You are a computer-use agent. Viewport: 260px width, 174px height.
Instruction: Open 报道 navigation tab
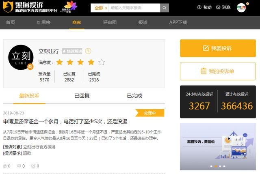[x=143, y=22]
